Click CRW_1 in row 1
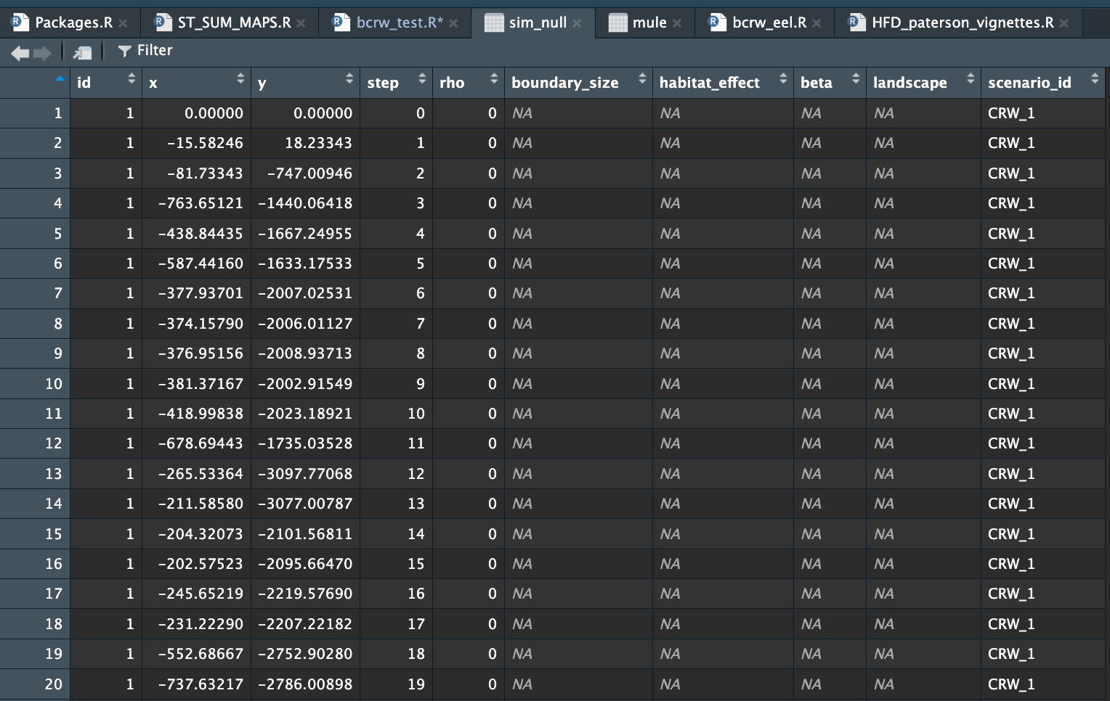 click(x=1011, y=113)
